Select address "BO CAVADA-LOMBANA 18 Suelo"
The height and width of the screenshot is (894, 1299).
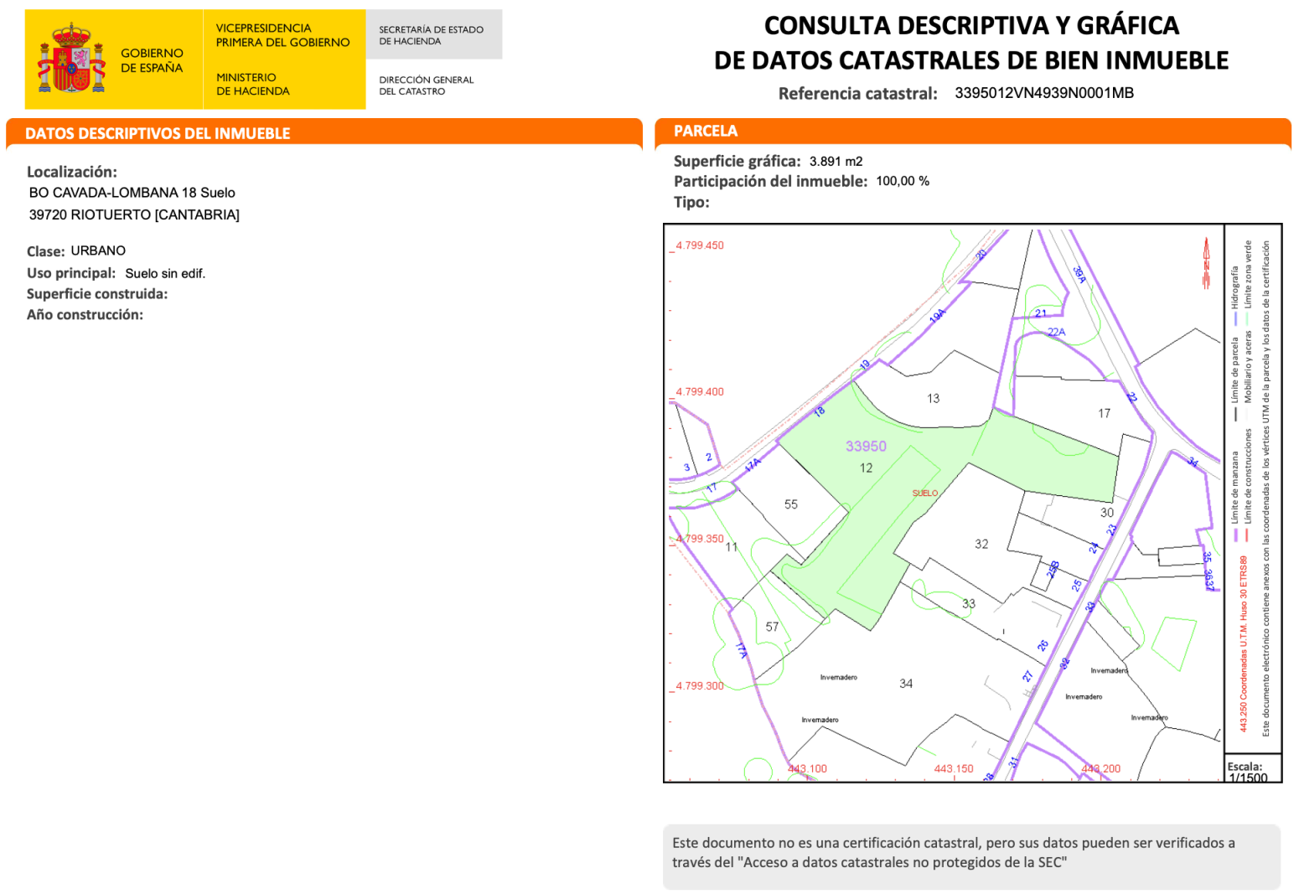coord(132,193)
